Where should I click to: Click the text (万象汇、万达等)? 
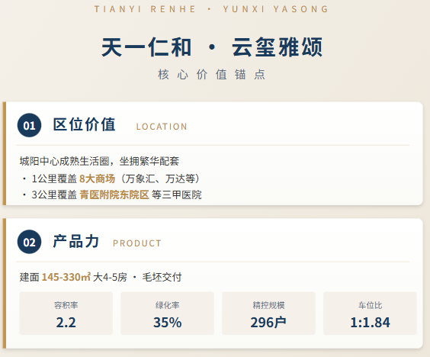pos(160,178)
